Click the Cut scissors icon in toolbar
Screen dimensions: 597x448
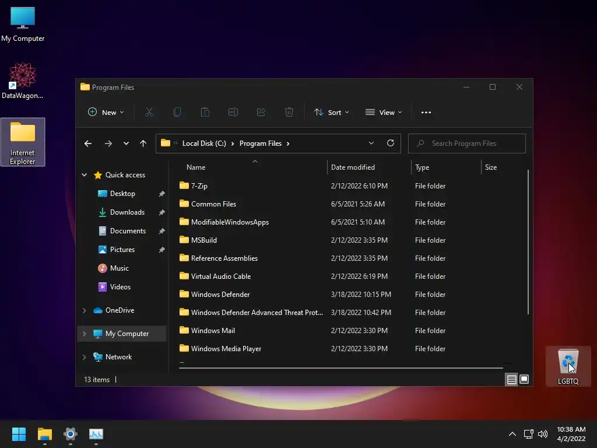(x=149, y=112)
